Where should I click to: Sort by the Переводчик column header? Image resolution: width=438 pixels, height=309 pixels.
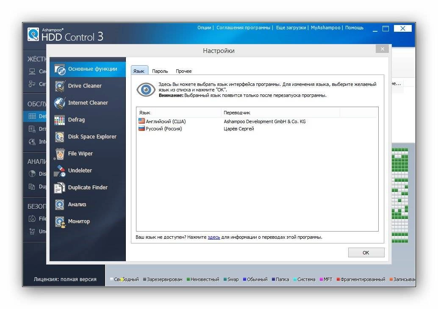click(x=280, y=113)
